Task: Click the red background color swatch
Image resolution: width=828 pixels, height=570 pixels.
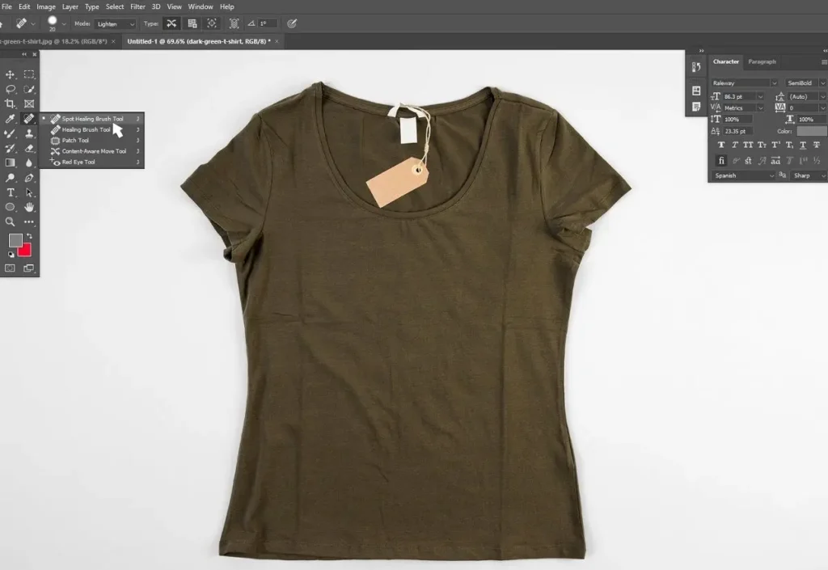Action: (x=25, y=250)
